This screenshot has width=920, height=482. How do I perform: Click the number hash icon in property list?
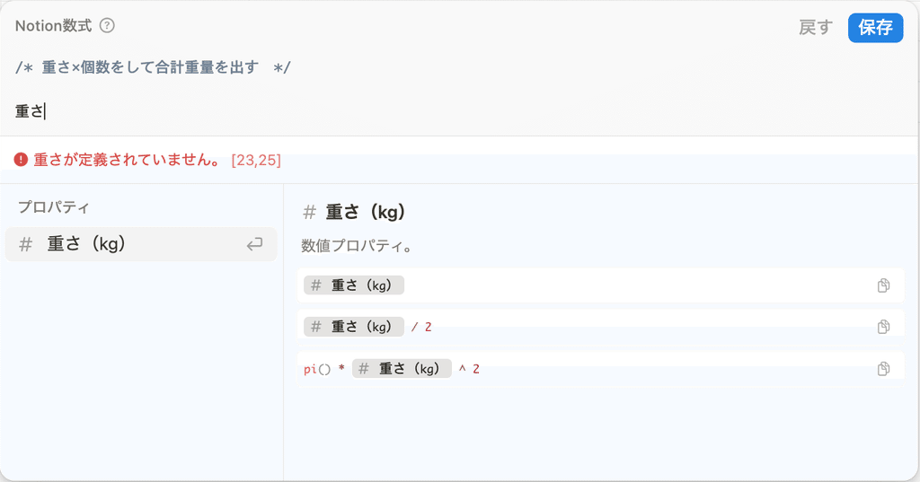click(x=25, y=244)
